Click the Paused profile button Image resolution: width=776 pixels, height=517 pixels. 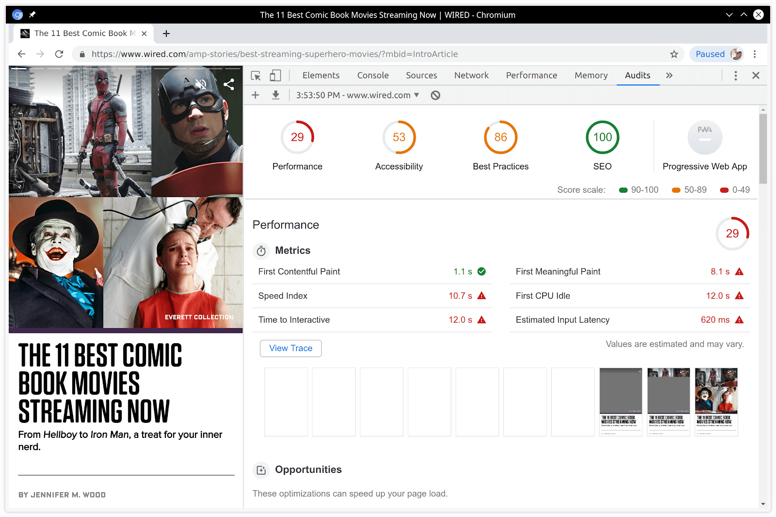click(x=718, y=54)
